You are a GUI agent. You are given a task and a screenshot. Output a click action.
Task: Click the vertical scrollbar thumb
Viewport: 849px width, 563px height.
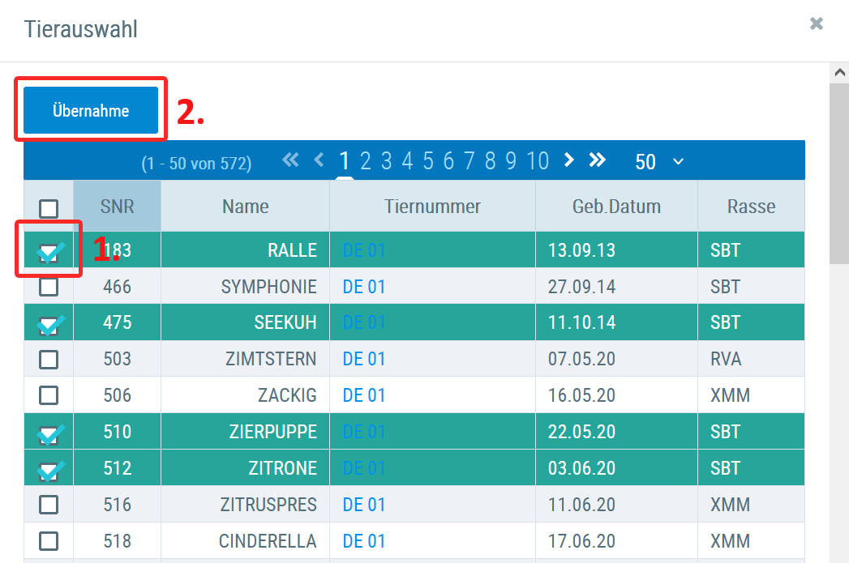tap(838, 170)
